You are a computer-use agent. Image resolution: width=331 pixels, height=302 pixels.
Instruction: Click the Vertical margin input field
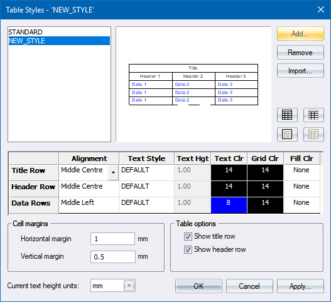[113, 257]
